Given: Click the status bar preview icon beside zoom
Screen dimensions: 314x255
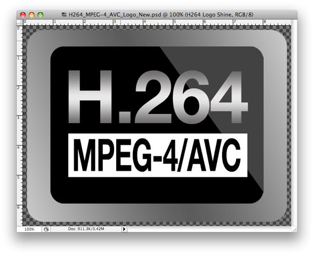Looking at the screenshot, I should click(46, 229).
